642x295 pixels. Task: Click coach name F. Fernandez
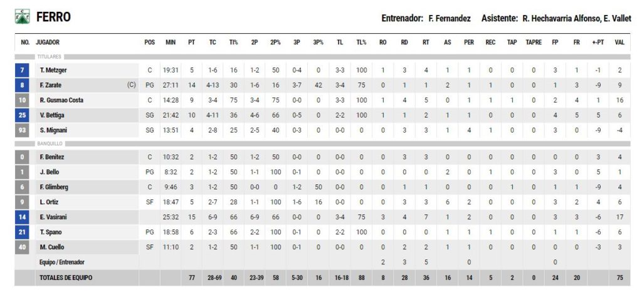[x=450, y=19]
